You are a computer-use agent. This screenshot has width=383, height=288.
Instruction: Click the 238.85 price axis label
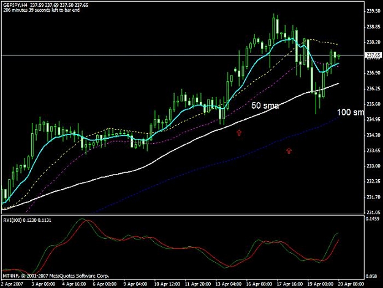[x=373, y=26]
